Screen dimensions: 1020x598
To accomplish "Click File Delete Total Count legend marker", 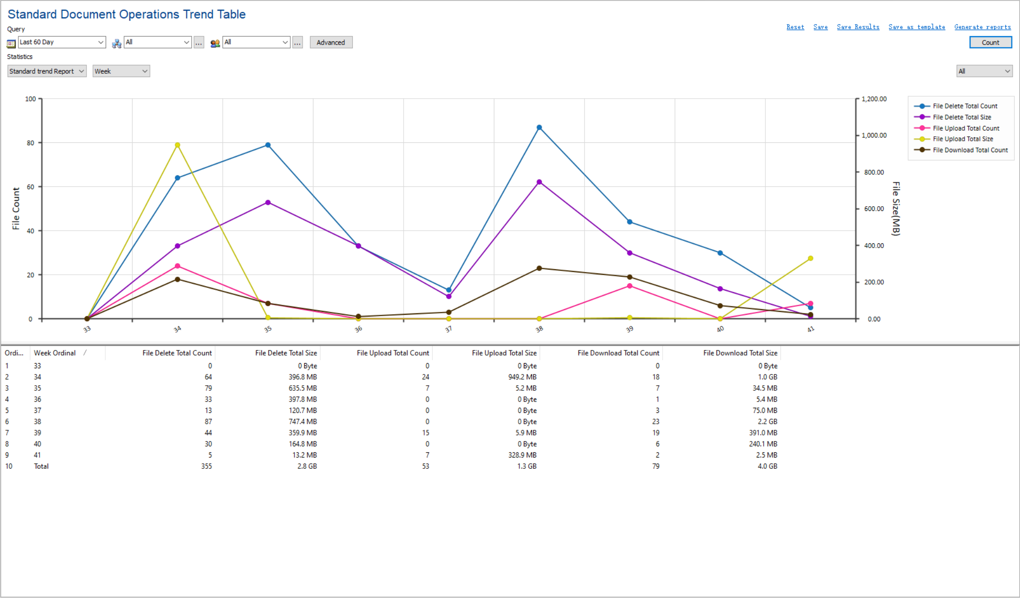I will tap(922, 106).
